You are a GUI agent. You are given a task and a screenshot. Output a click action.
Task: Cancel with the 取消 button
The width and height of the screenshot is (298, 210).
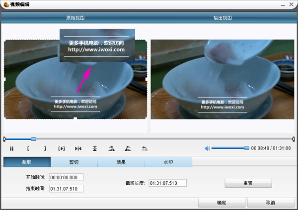271,203
